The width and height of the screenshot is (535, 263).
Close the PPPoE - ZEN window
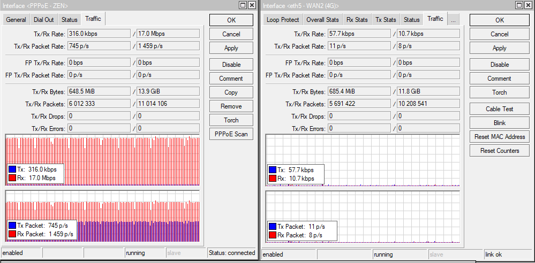(x=252, y=5)
